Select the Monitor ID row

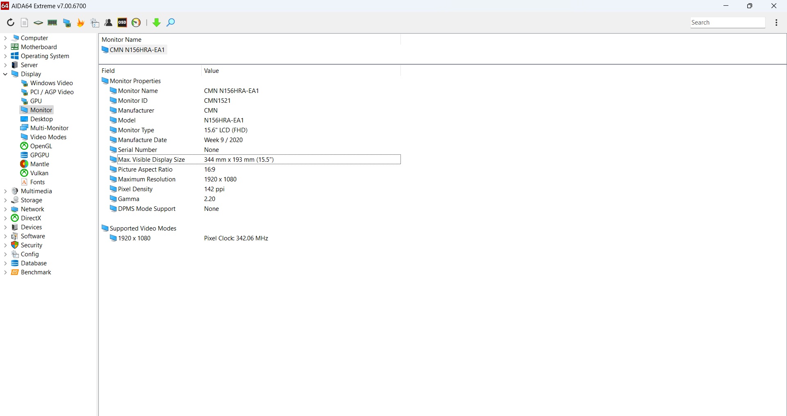251,101
